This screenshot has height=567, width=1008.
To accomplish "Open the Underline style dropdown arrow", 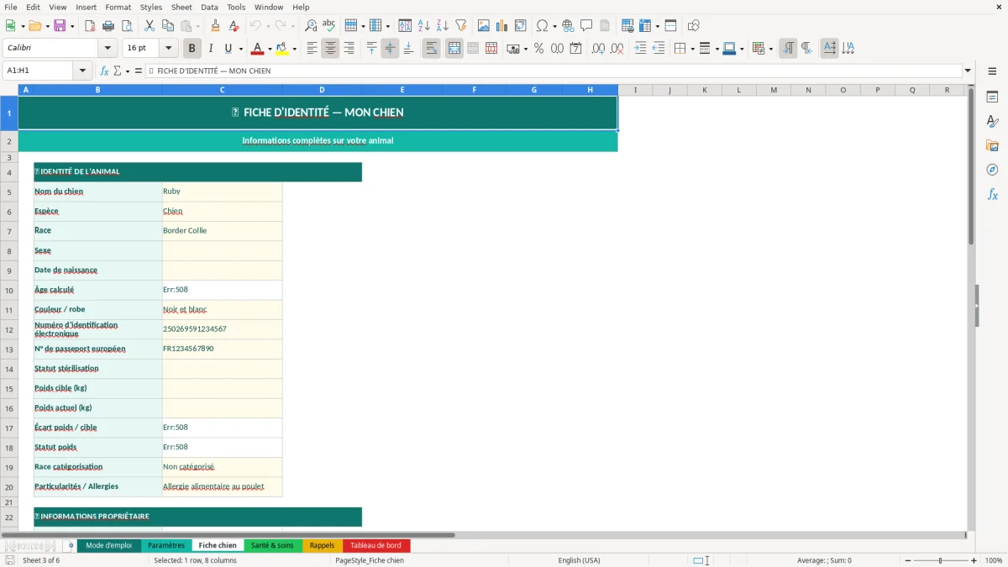I will tap(240, 49).
